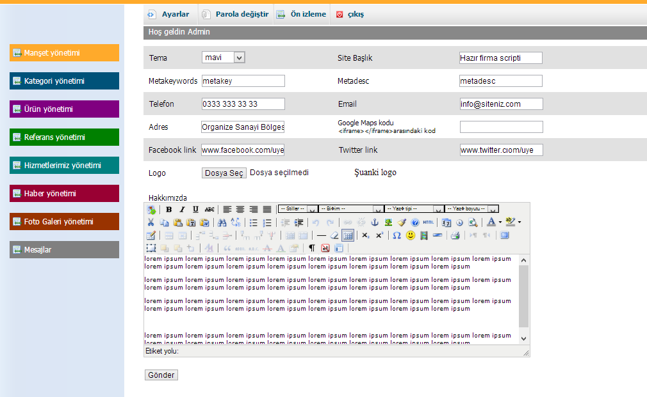The width and height of the screenshot is (647, 397).
Task: Open the HTML source editor
Action: click(x=429, y=222)
